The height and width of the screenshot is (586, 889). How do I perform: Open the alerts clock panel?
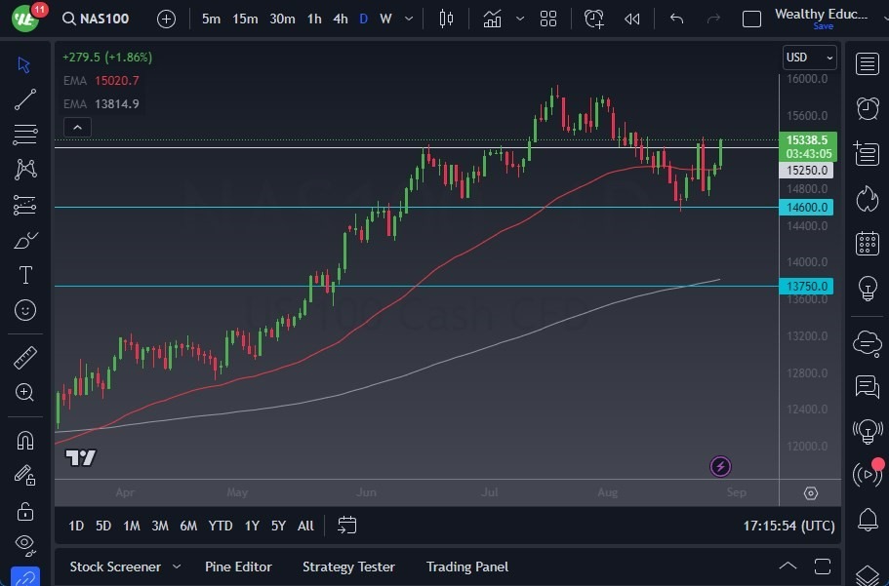coord(868,108)
